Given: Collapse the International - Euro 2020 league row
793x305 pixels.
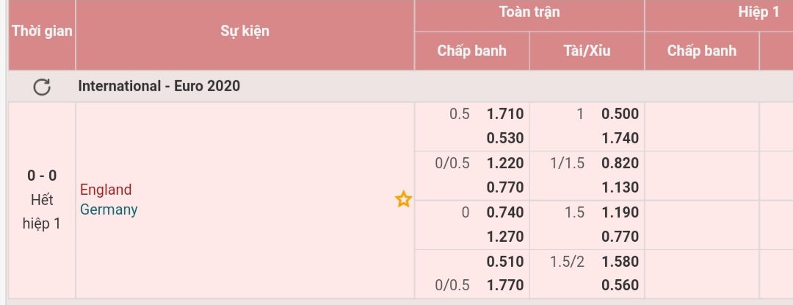Looking at the screenshot, I should click(159, 87).
